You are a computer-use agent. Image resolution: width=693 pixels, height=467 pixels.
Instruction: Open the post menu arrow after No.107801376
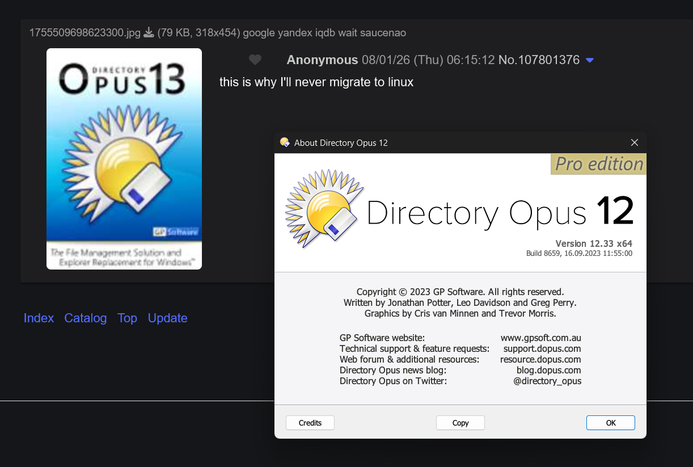pyautogui.click(x=590, y=60)
